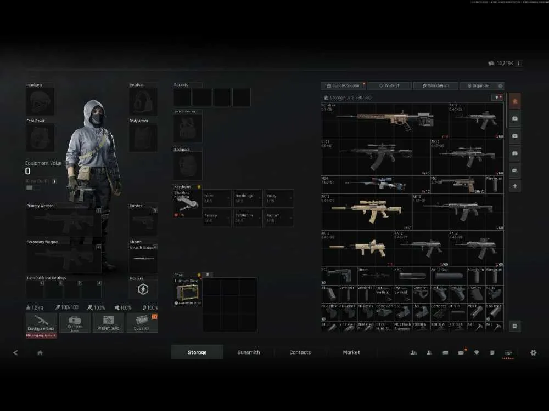This screenshot has height=411, width=549.
Task: Click the empty Headgear slot
Action: 40,101
